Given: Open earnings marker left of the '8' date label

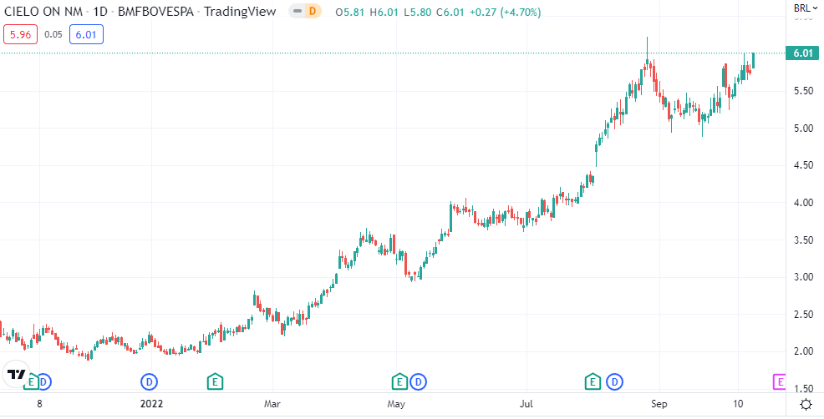Looking at the screenshot, I should (31, 381).
